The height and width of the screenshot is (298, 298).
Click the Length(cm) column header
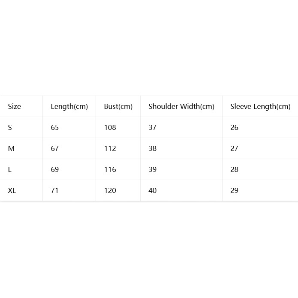point(69,107)
